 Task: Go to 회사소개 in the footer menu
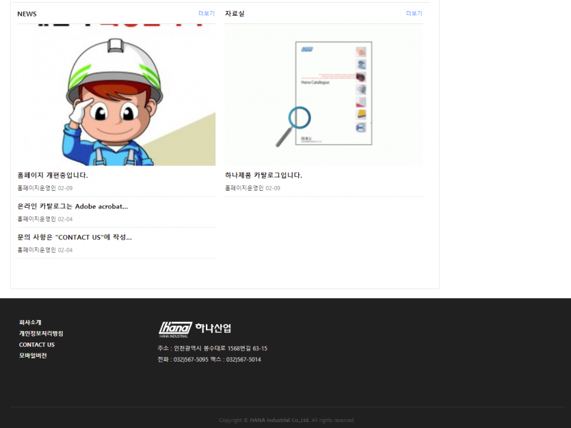coord(30,322)
